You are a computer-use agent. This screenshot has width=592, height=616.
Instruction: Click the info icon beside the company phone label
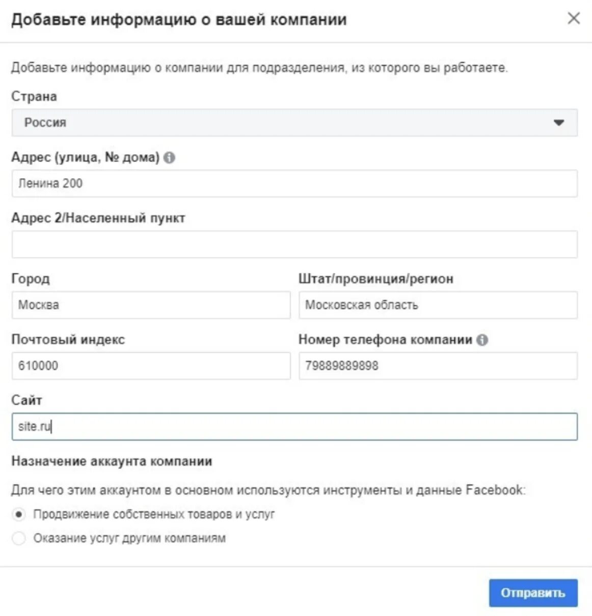click(482, 340)
